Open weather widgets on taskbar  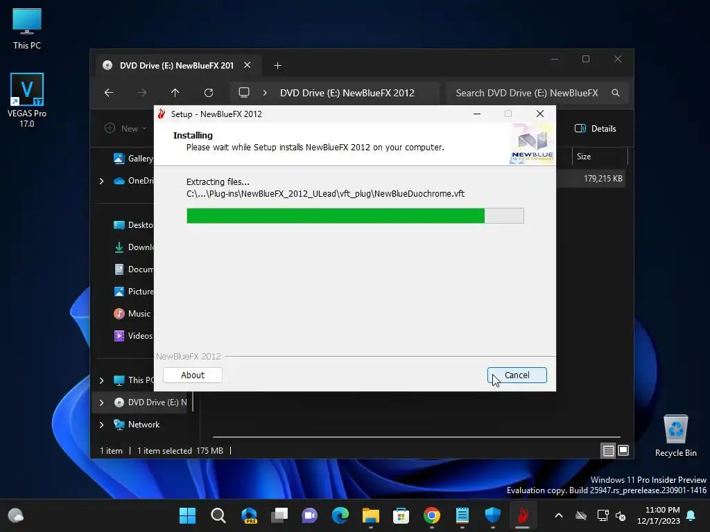(16, 515)
